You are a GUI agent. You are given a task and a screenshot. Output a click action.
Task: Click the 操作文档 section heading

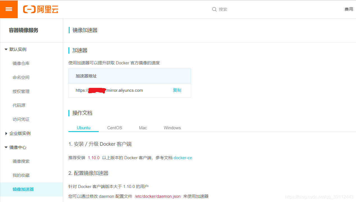[82, 113]
